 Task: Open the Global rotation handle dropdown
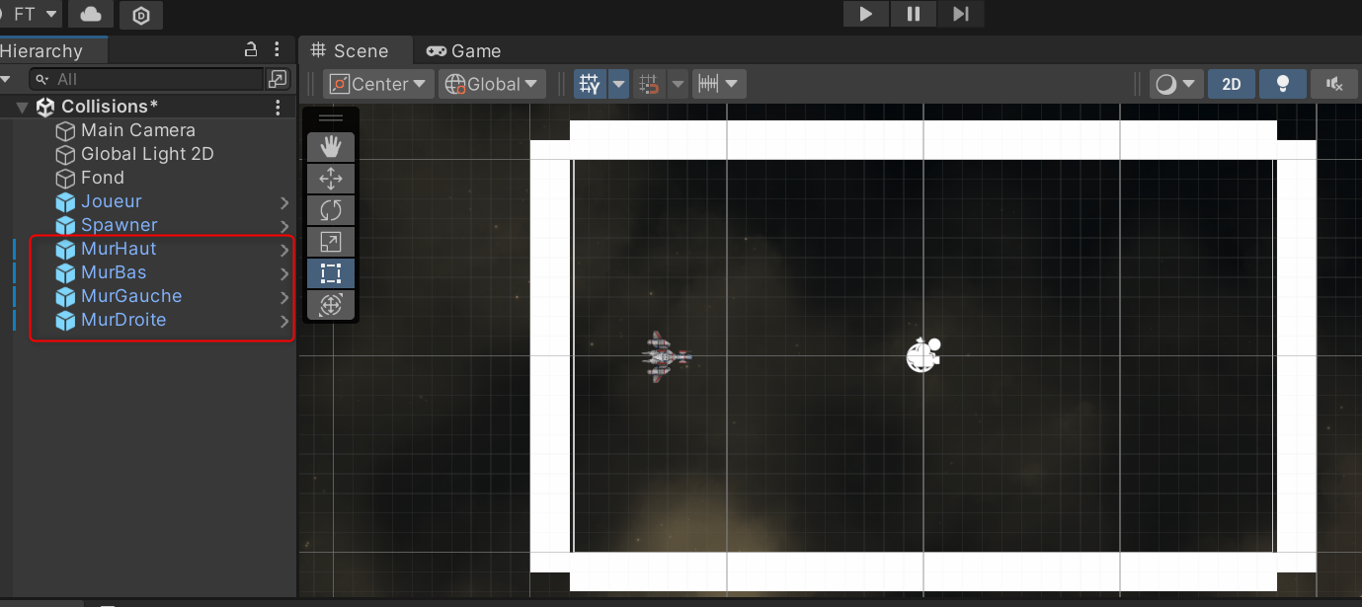[x=492, y=84]
